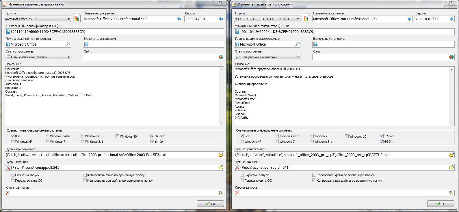Click question icon in 'Включать установку' field, left dialog

86,44
